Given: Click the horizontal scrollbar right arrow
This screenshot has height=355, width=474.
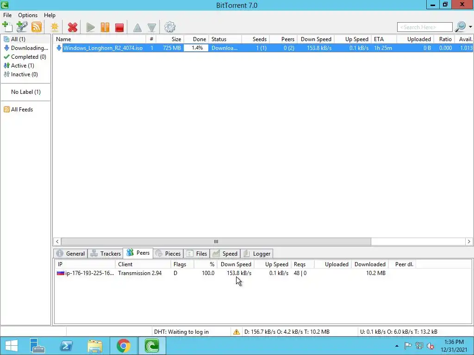Looking at the screenshot, I should (x=469, y=241).
